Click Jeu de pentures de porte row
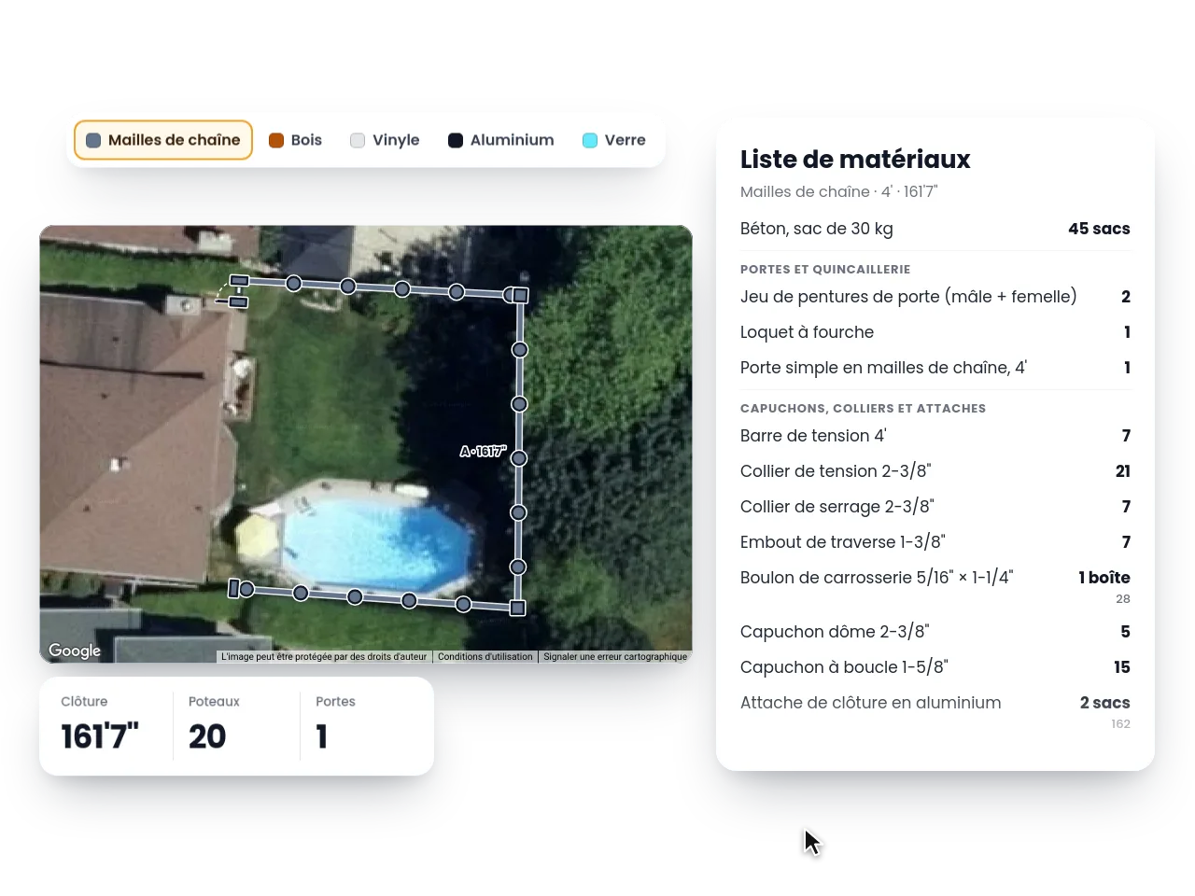Image resolution: width=1195 pixels, height=896 pixels. [935, 297]
